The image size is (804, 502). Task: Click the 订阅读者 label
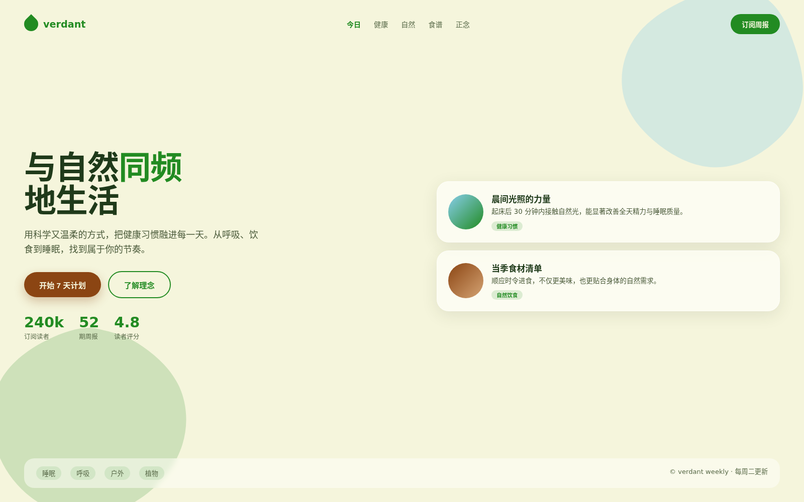coord(37,336)
